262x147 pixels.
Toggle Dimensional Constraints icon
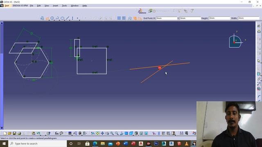pos(140,18)
